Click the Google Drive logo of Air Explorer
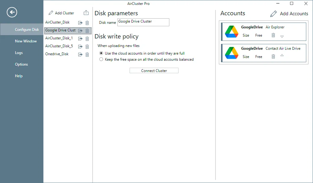The width and height of the screenshot is (313, 183). coord(232,32)
